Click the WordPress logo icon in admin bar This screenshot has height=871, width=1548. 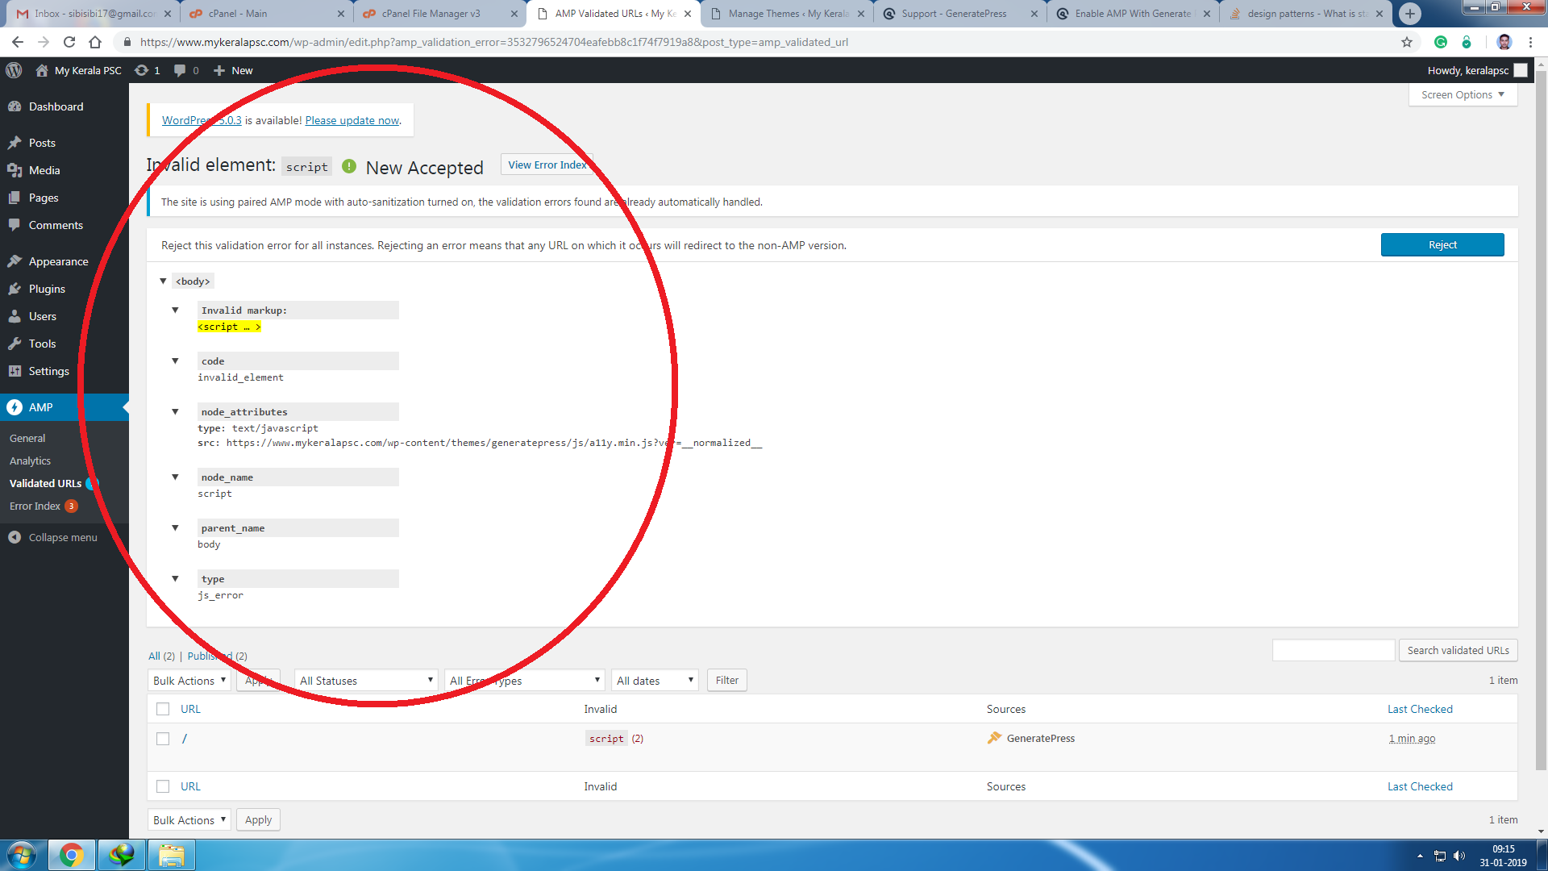tap(14, 70)
